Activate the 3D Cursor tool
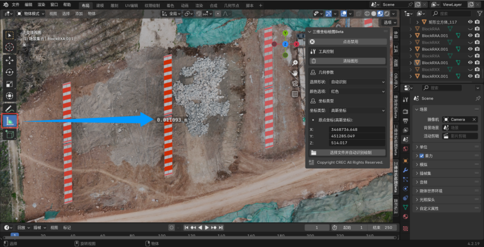This screenshot has height=247, width=484. [10, 47]
